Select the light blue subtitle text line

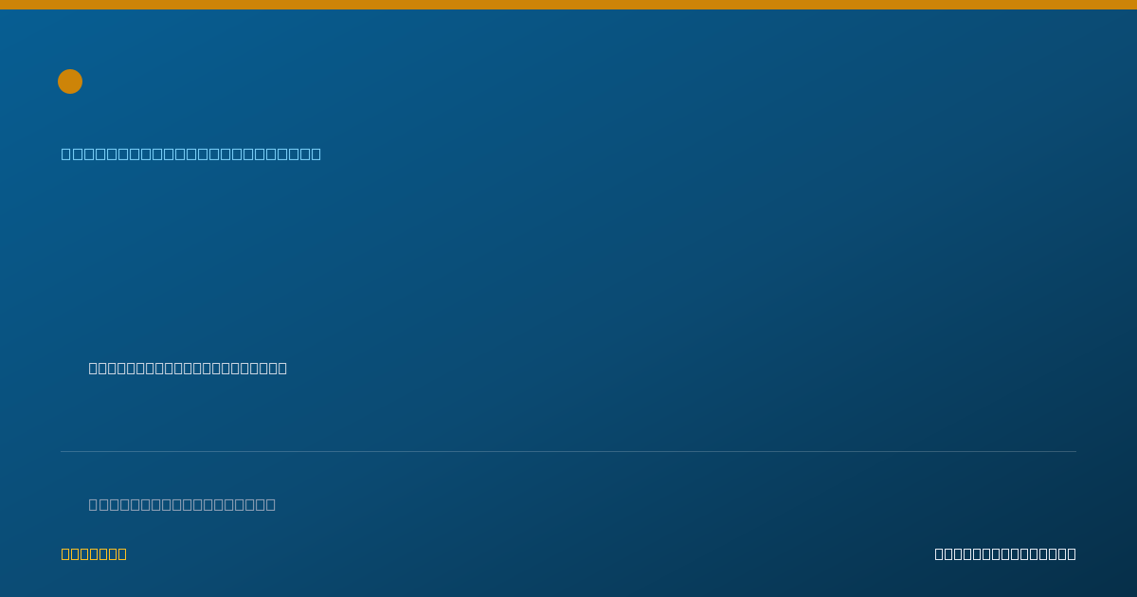pyautogui.click(x=191, y=154)
